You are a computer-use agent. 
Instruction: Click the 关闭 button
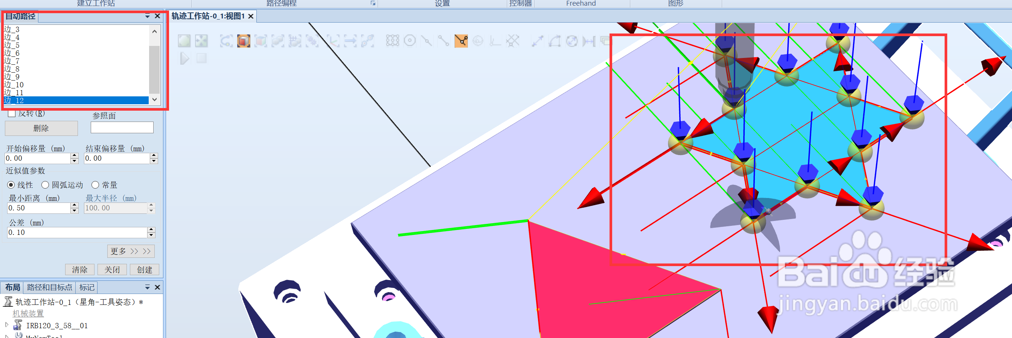tap(112, 270)
